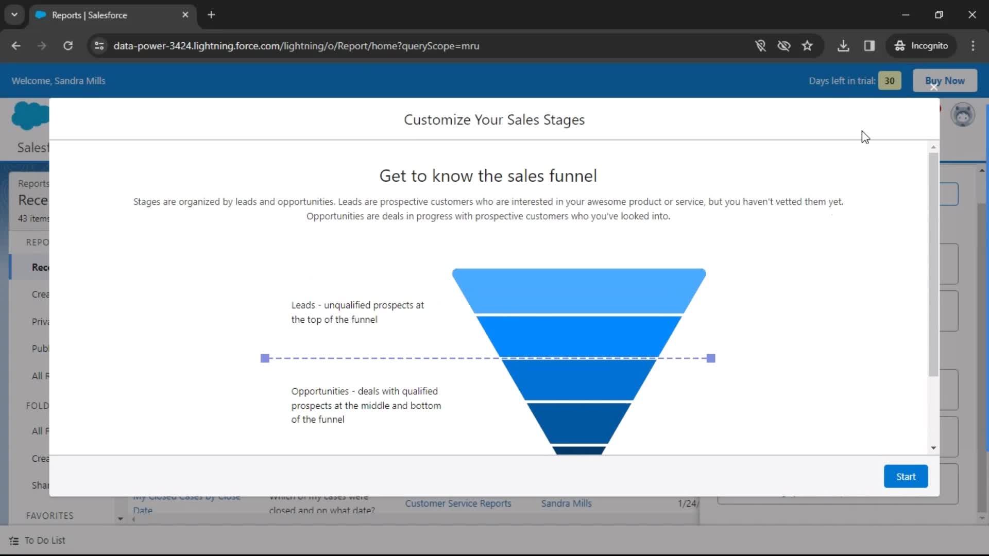Click the site information icon in address bar
The width and height of the screenshot is (989, 556).
[99, 46]
